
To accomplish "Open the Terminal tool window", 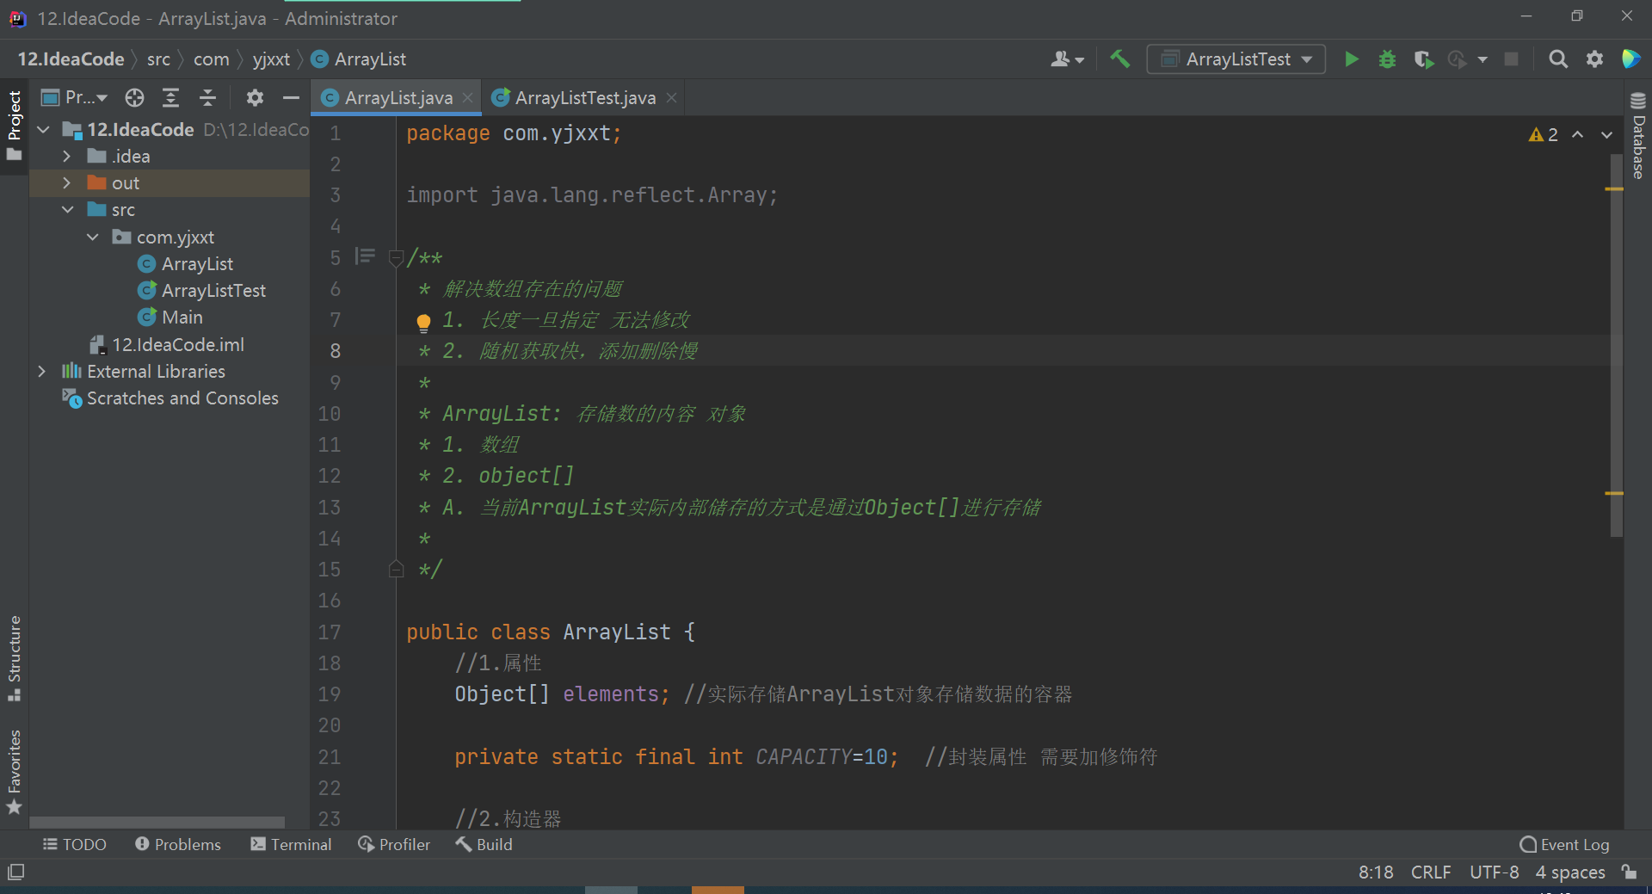I will 291,845.
